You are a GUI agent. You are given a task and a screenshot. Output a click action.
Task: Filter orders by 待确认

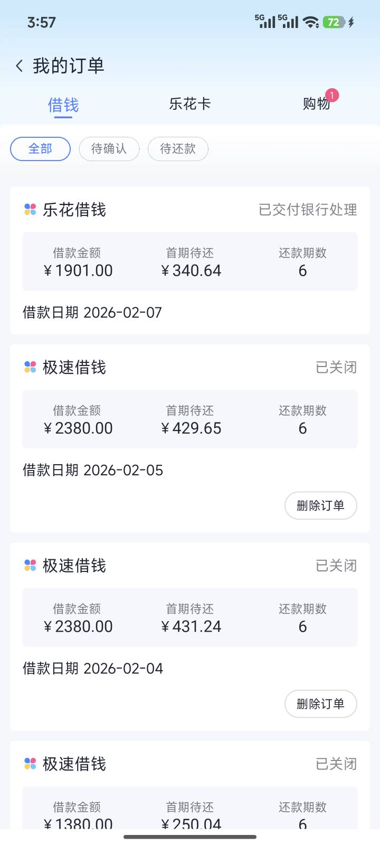[x=109, y=149]
